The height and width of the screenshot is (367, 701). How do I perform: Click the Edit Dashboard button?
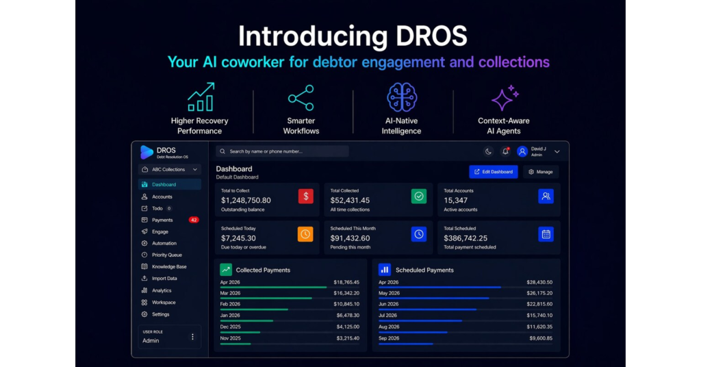[493, 172]
